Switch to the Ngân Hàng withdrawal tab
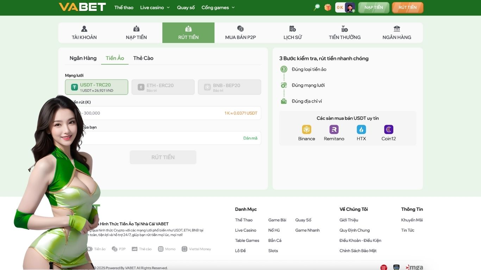 pyautogui.click(x=83, y=58)
